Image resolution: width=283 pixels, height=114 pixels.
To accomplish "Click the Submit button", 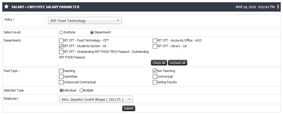I will pyautogui.click(x=129, y=108).
